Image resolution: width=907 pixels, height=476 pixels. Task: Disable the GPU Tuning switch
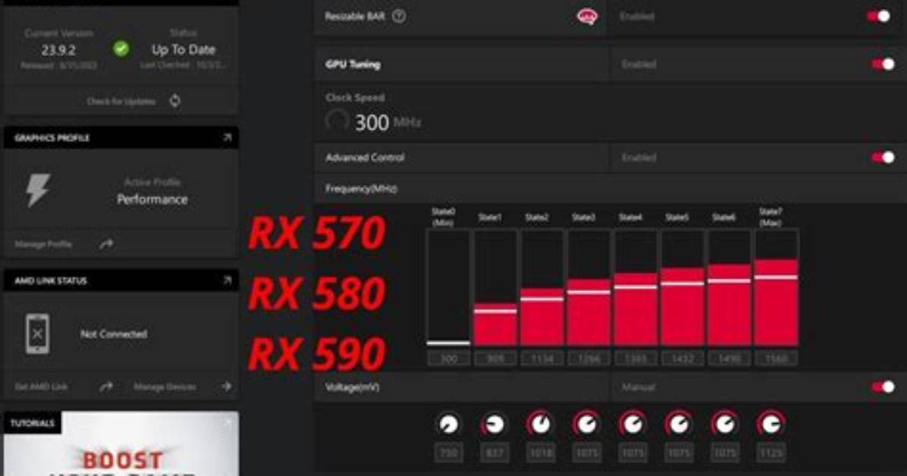click(883, 64)
